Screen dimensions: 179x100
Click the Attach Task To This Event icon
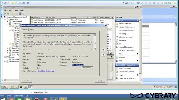[117, 72]
